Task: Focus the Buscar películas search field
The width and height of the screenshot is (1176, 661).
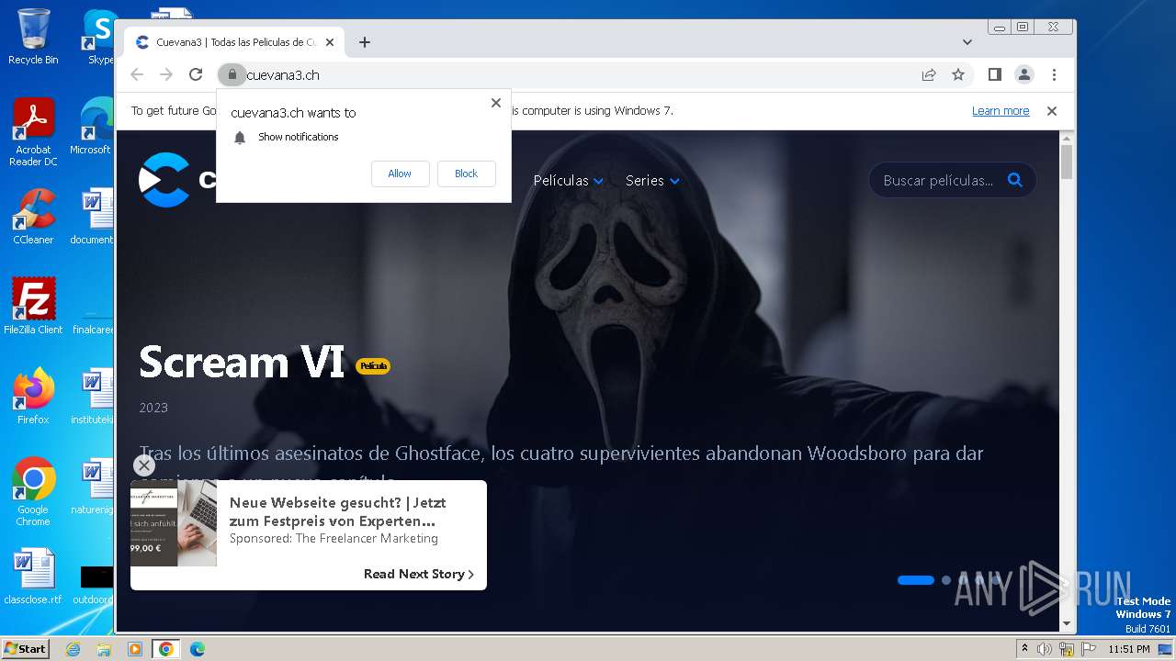Action: pos(937,181)
